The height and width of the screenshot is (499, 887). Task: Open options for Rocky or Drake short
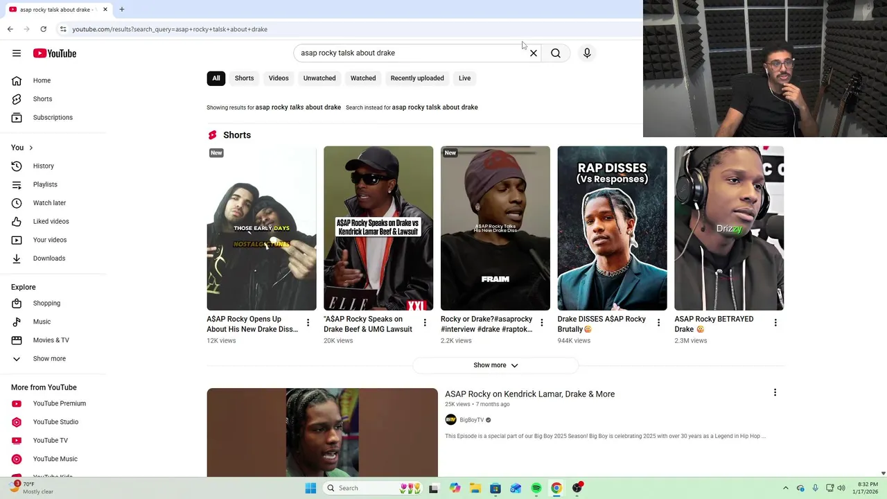(542, 323)
